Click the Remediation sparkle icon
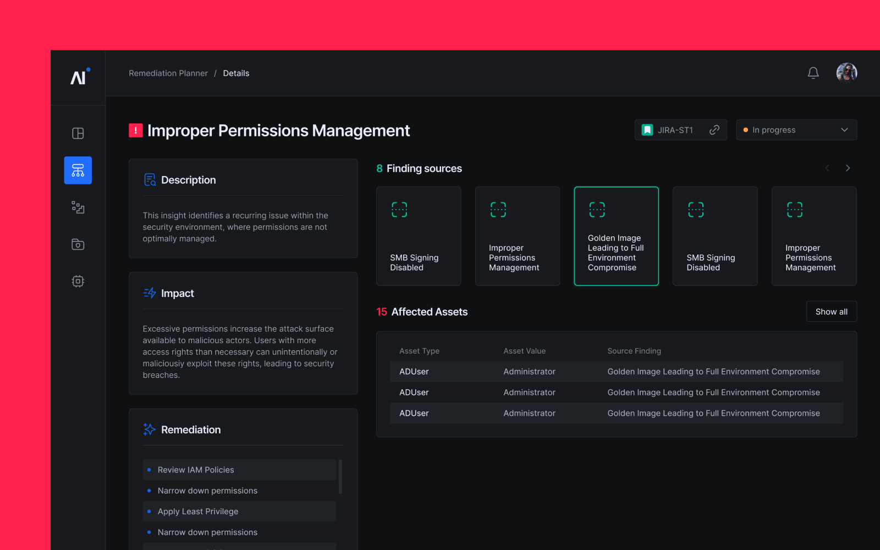 (150, 430)
